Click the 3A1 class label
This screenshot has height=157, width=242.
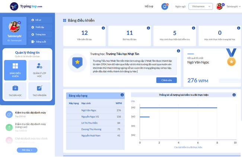[x=133, y=126]
